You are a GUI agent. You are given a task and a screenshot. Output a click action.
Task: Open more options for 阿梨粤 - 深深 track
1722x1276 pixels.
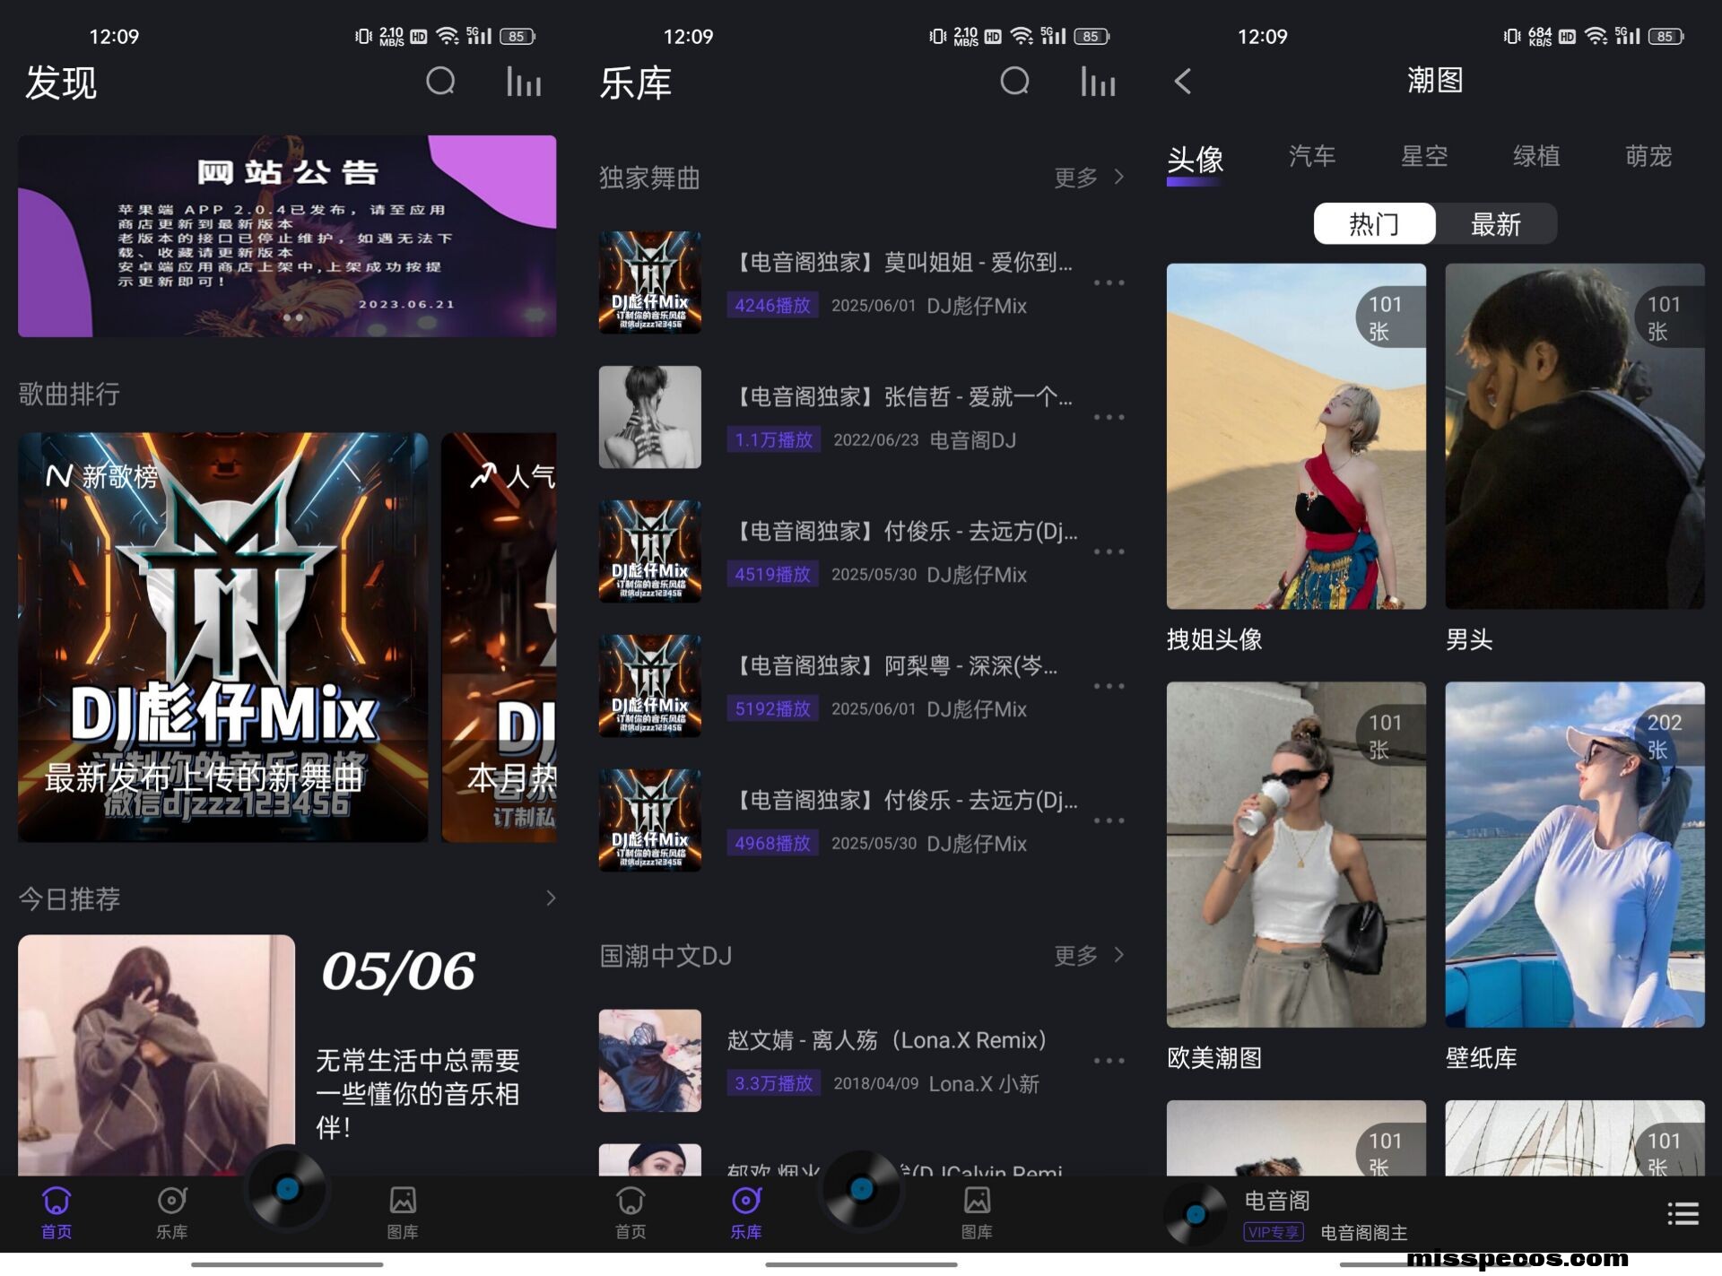coord(1109,686)
